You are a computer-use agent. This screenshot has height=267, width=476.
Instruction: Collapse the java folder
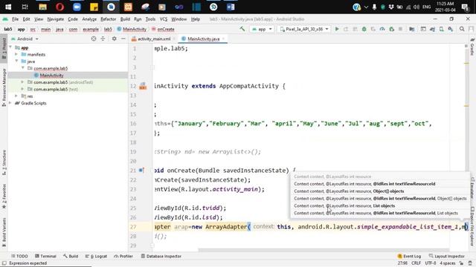16,62
